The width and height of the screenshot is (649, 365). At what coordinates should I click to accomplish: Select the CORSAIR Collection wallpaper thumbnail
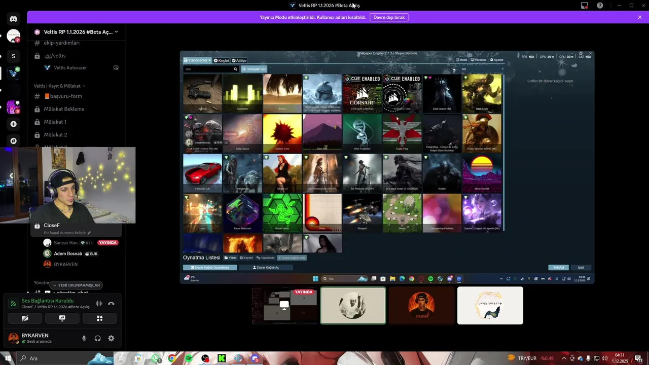tap(362, 93)
